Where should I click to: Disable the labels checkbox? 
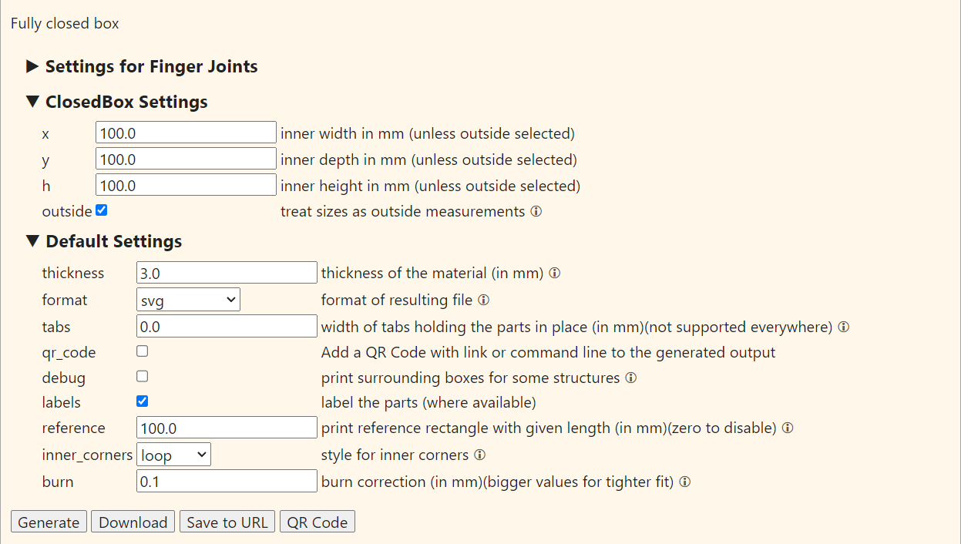(142, 401)
